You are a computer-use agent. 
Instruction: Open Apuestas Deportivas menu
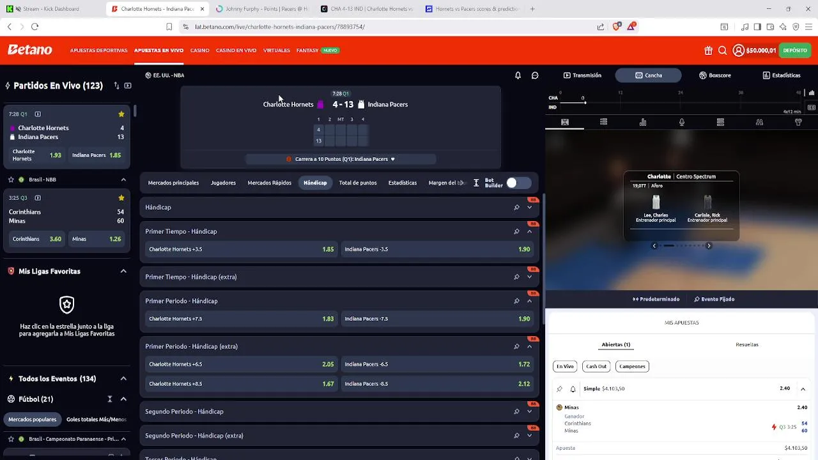click(99, 50)
